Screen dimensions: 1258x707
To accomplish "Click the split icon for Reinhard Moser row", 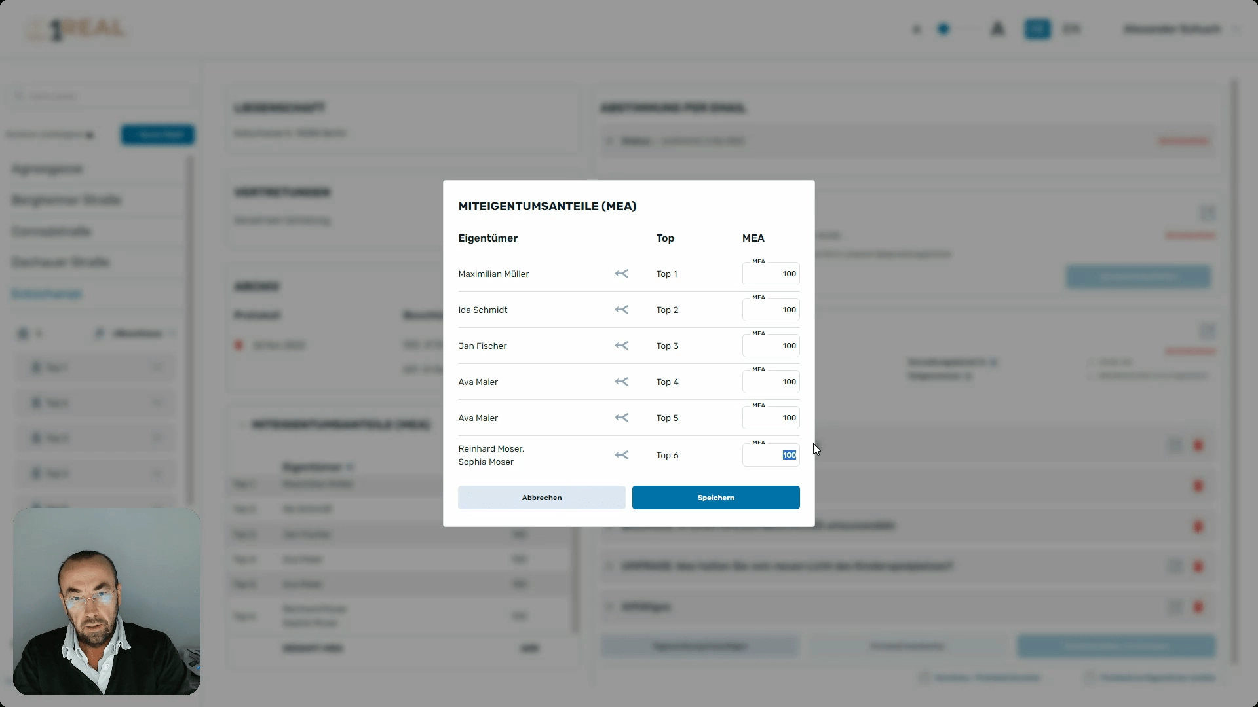I will pyautogui.click(x=621, y=455).
